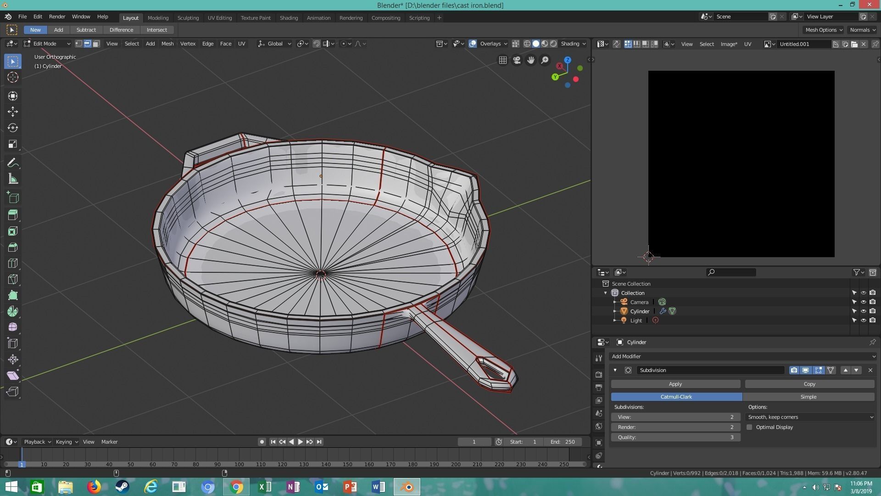Click the viewport zoom magnifier icon
The width and height of the screenshot is (881, 496).
click(x=545, y=60)
